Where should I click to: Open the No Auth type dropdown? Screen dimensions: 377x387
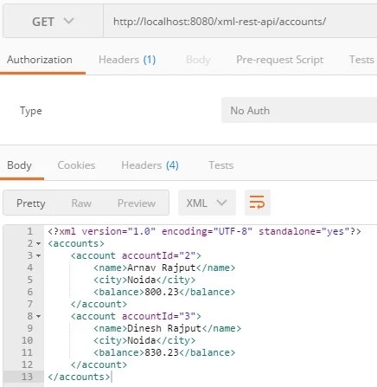click(299, 110)
